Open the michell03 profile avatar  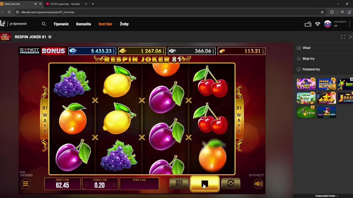pyautogui.click(x=328, y=24)
